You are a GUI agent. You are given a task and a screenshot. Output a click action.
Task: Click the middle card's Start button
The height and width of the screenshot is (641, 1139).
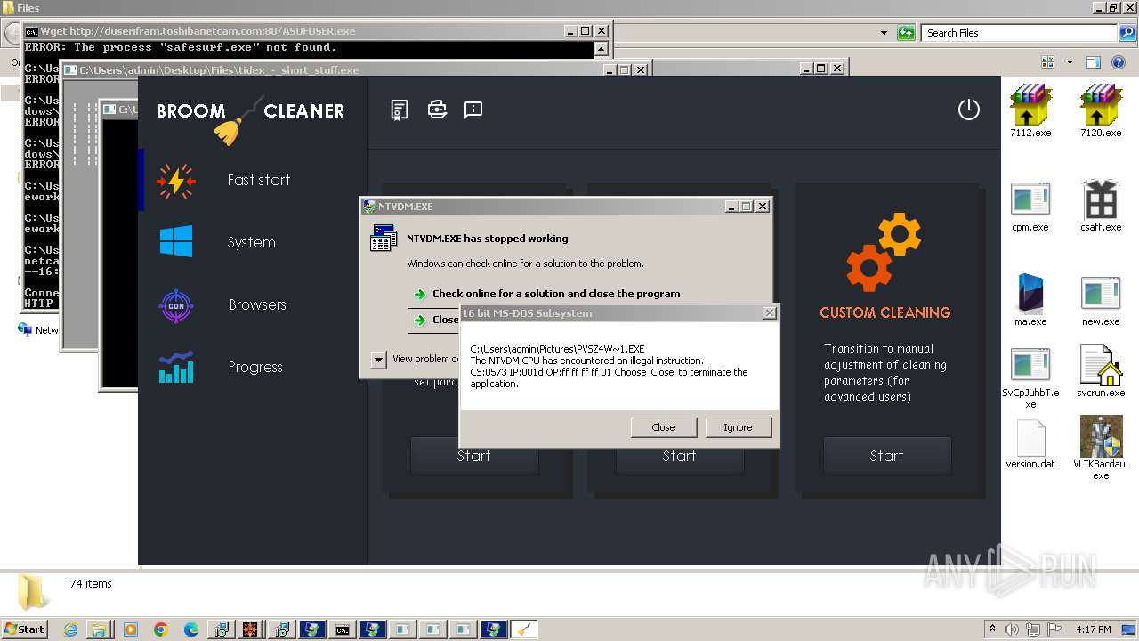click(679, 456)
